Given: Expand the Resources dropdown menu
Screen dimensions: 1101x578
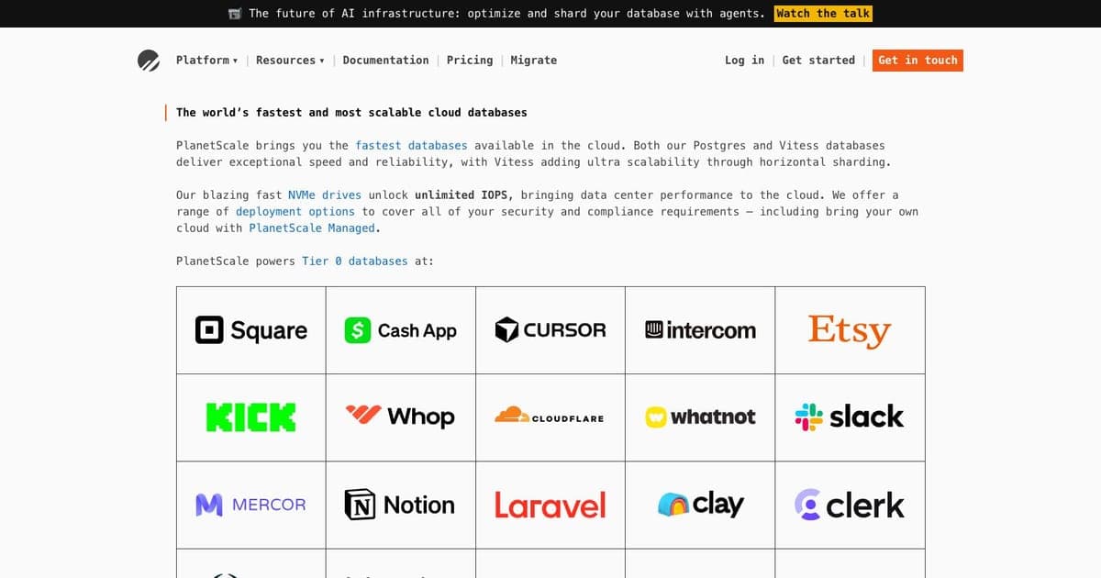Looking at the screenshot, I should (x=290, y=61).
